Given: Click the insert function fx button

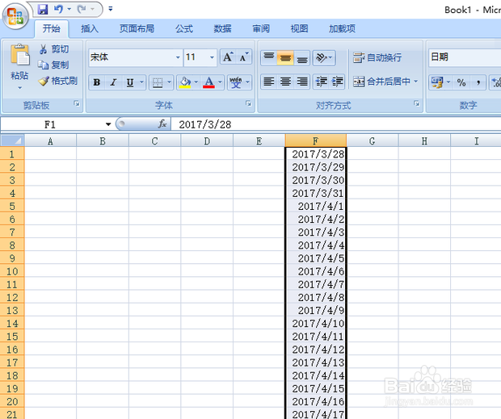Looking at the screenshot, I should coord(162,124).
